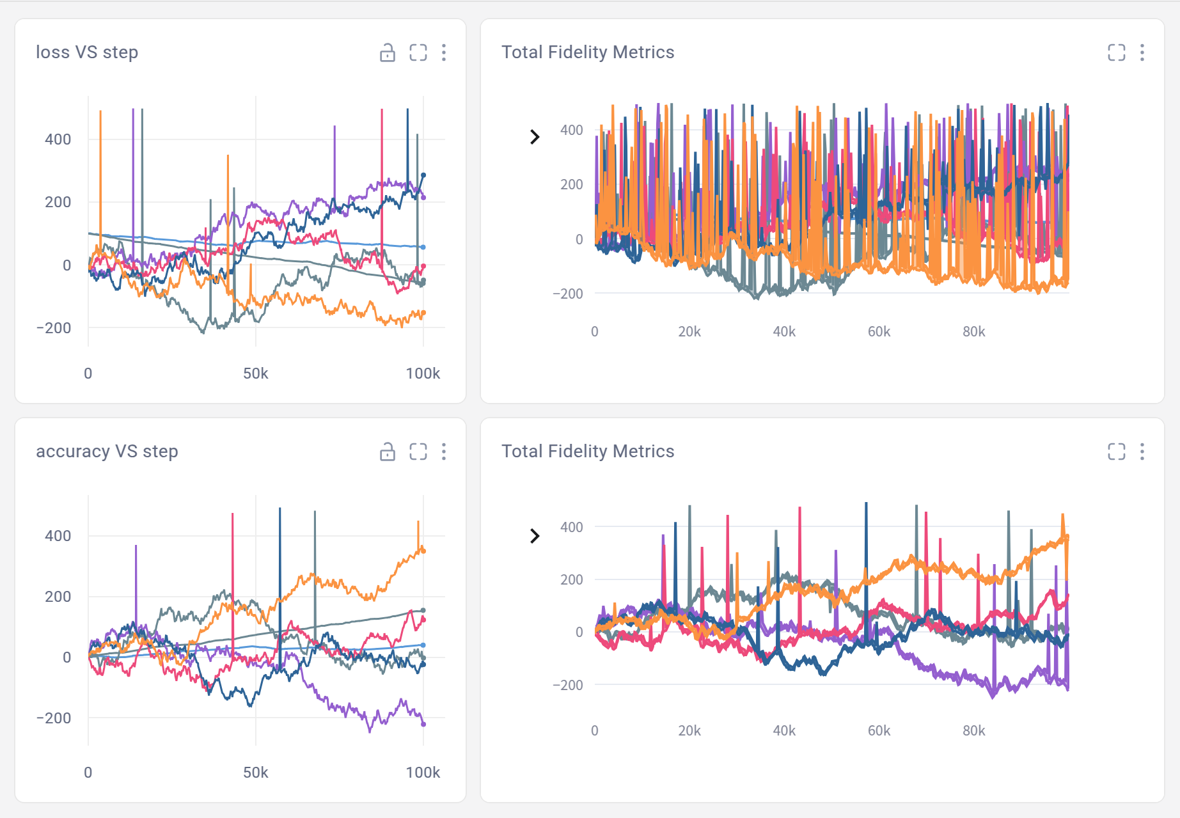
Task: Maximize the loss VS step chart
Action: pos(418,53)
